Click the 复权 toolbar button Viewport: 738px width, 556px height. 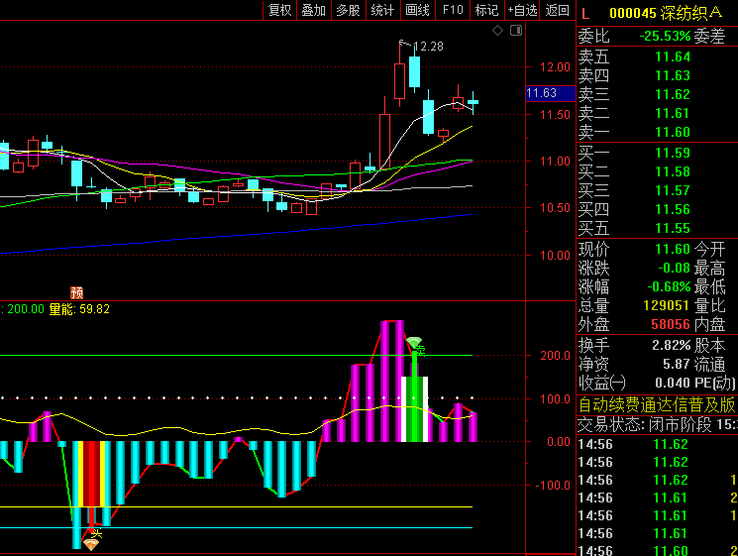coord(279,10)
